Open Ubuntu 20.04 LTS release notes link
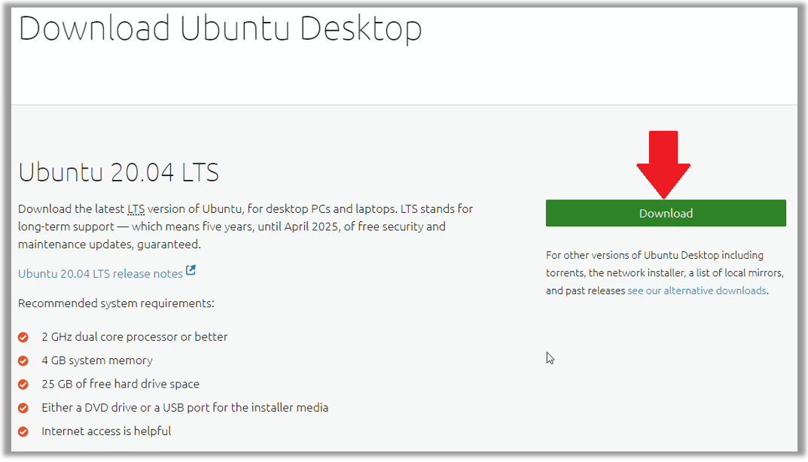 [x=100, y=273]
